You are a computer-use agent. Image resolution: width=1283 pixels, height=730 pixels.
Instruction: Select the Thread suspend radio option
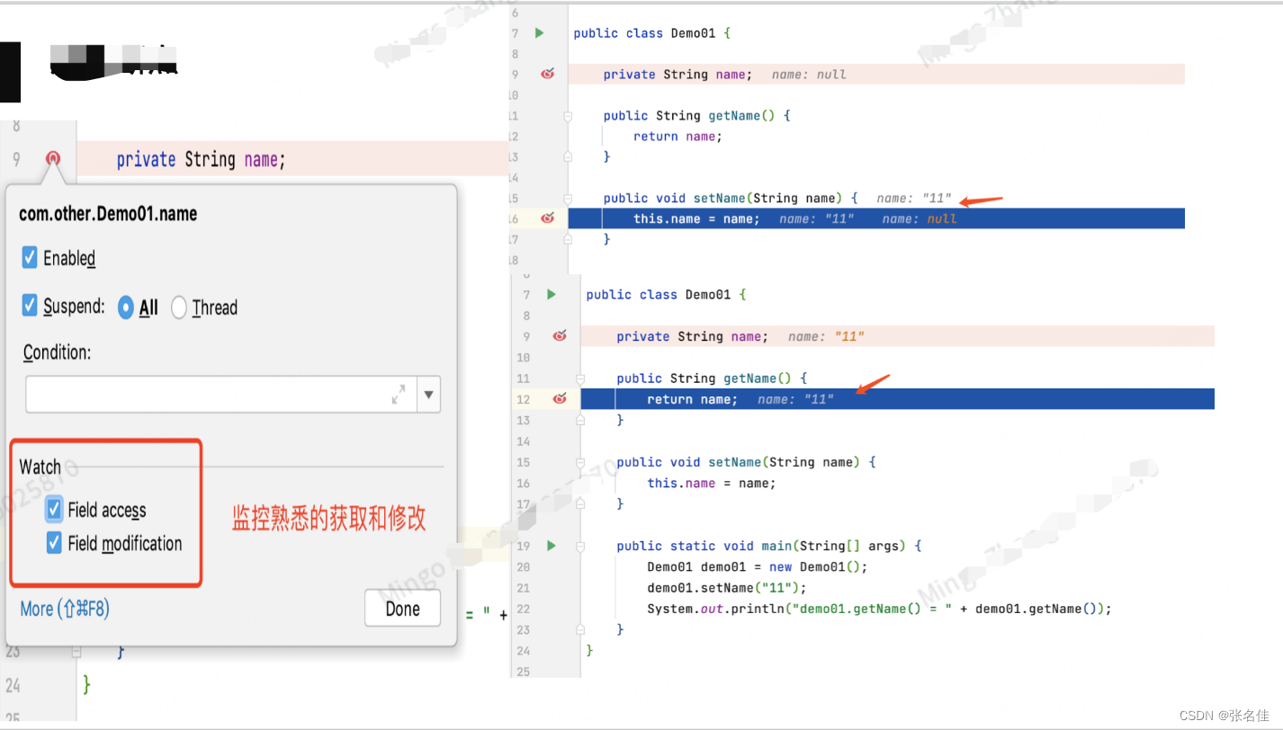tap(178, 307)
